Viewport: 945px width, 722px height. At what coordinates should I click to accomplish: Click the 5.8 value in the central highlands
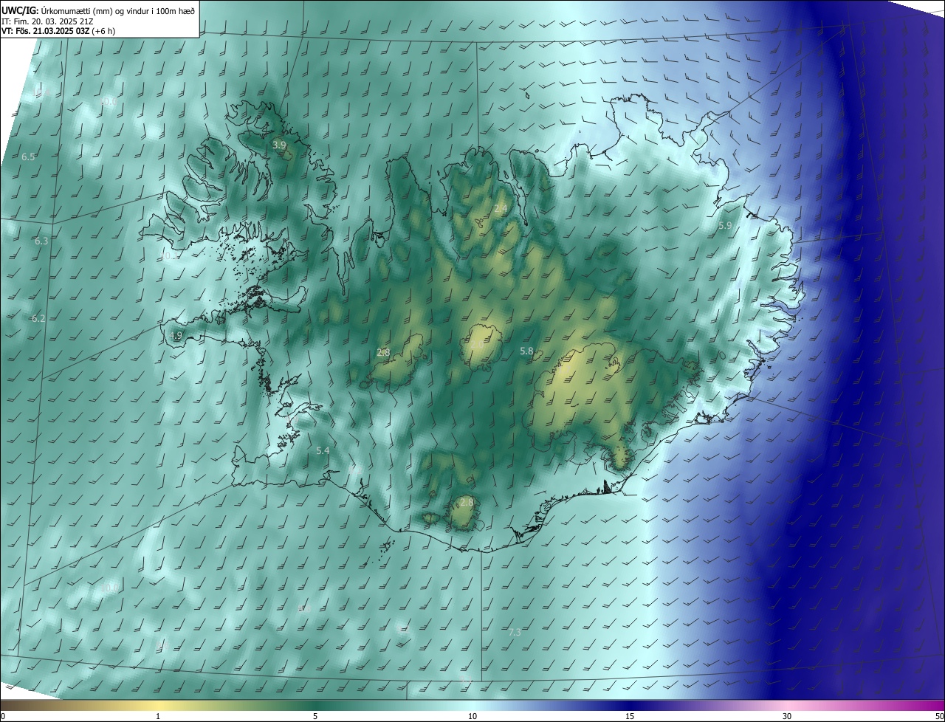tap(526, 351)
